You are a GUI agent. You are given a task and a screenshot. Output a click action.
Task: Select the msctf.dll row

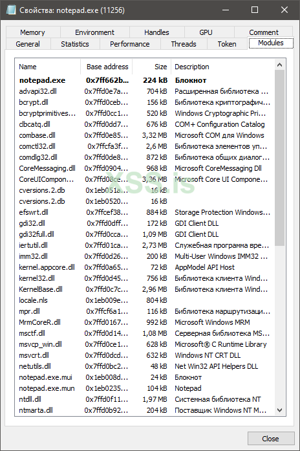click(145, 333)
